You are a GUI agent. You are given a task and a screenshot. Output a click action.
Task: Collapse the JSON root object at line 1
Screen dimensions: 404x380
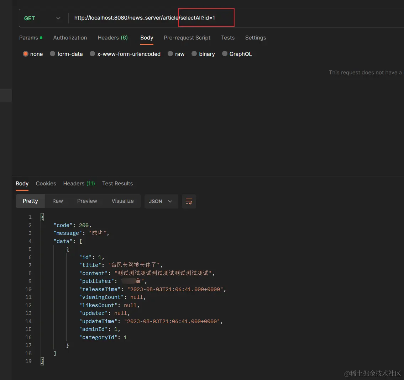tap(42, 217)
